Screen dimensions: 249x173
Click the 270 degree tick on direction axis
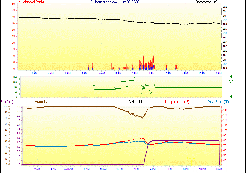click(x=15, y=82)
